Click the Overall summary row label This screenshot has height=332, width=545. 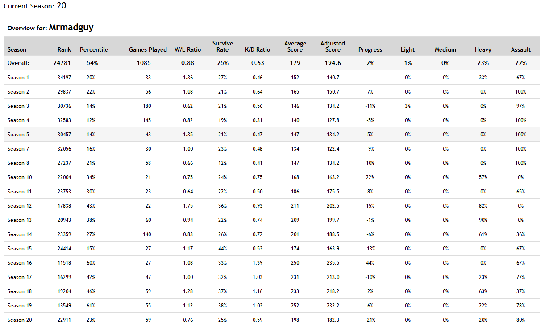coord(18,63)
